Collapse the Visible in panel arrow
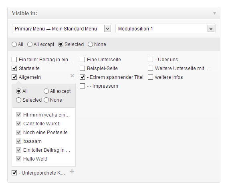The height and width of the screenshot is (189, 228). tap(214, 13)
